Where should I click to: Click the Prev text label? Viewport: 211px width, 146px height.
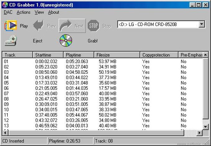(x=52, y=26)
